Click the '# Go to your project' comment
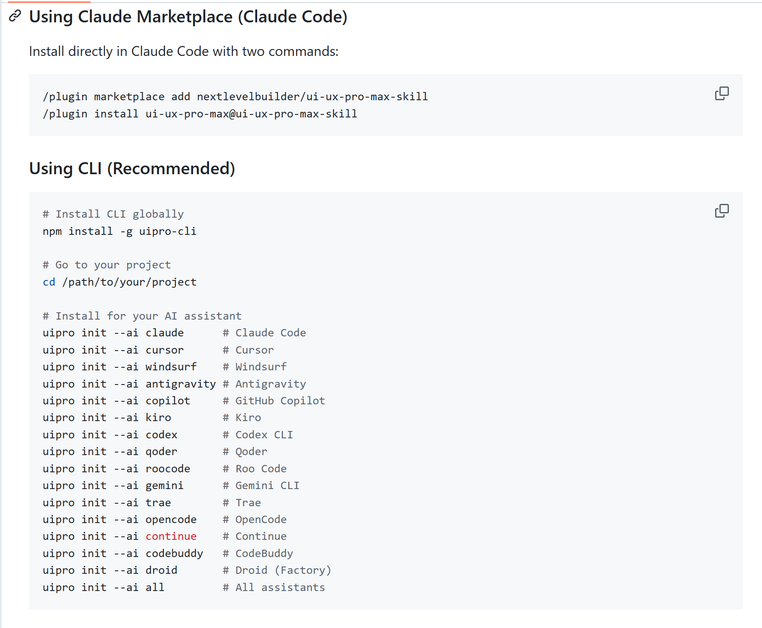Viewport: 762px width, 628px height. tap(107, 265)
